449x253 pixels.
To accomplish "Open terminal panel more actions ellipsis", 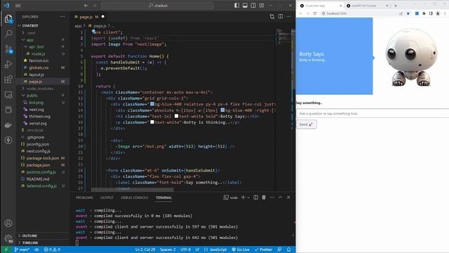I will click(x=272, y=197).
